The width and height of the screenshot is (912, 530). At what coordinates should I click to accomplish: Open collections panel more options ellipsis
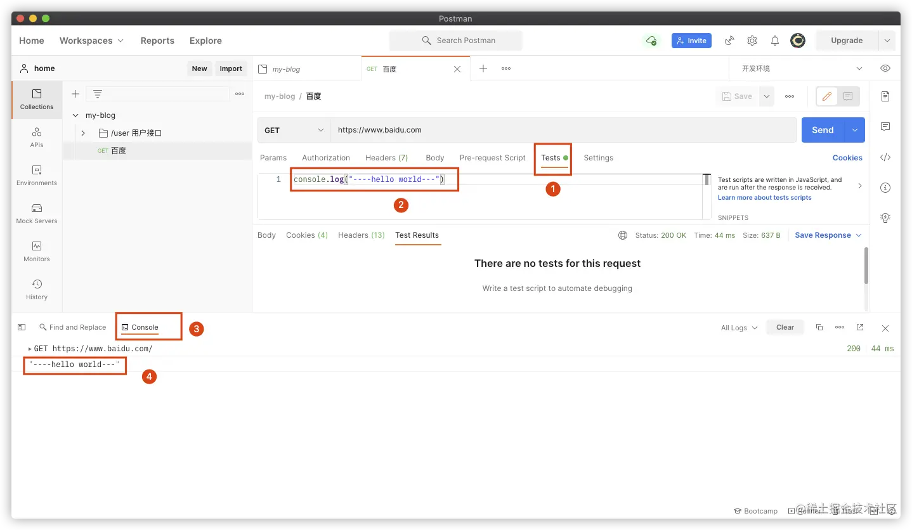click(x=240, y=94)
